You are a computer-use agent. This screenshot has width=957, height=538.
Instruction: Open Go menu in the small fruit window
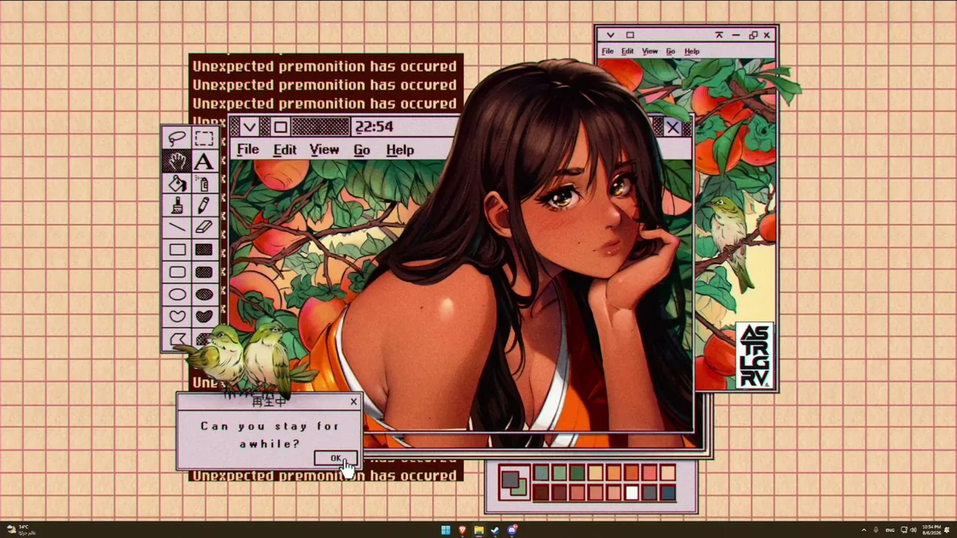click(x=671, y=52)
